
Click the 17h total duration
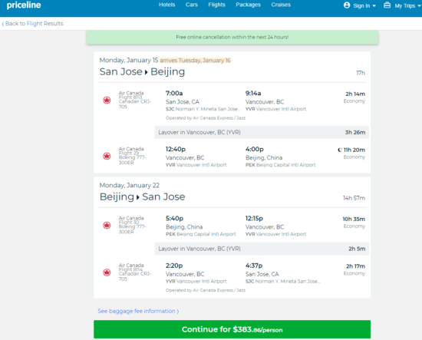[361, 73]
